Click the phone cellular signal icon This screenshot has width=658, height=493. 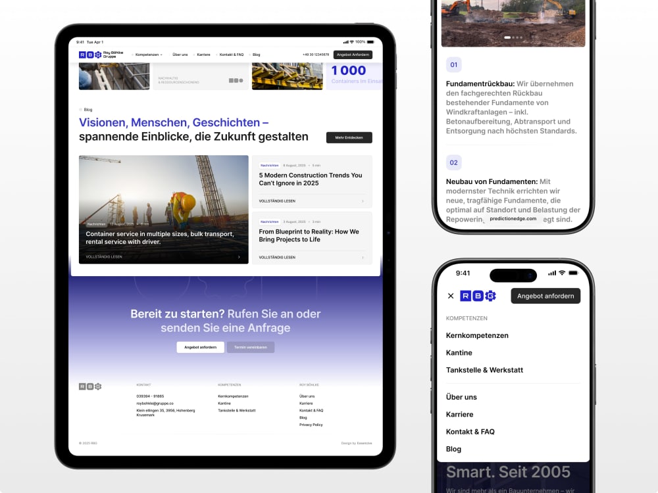click(x=552, y=273)
